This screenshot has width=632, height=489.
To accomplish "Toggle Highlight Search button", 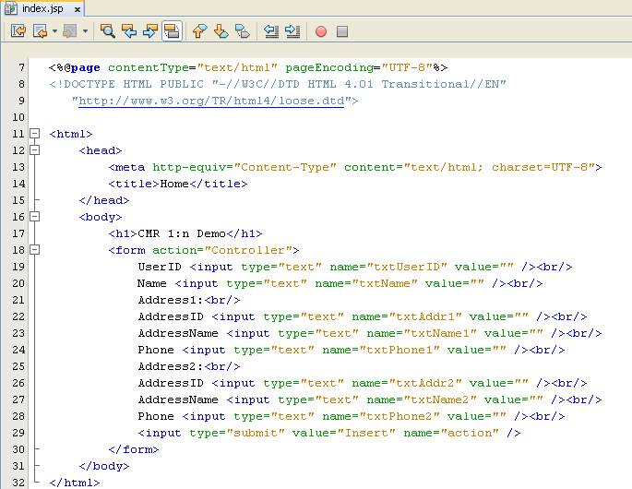I will pos(173,31).
